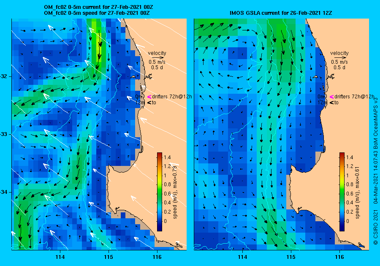Click the '0.8' tick on the left color bar
This screenshot has height=266, width=380.
coord(167,185)
